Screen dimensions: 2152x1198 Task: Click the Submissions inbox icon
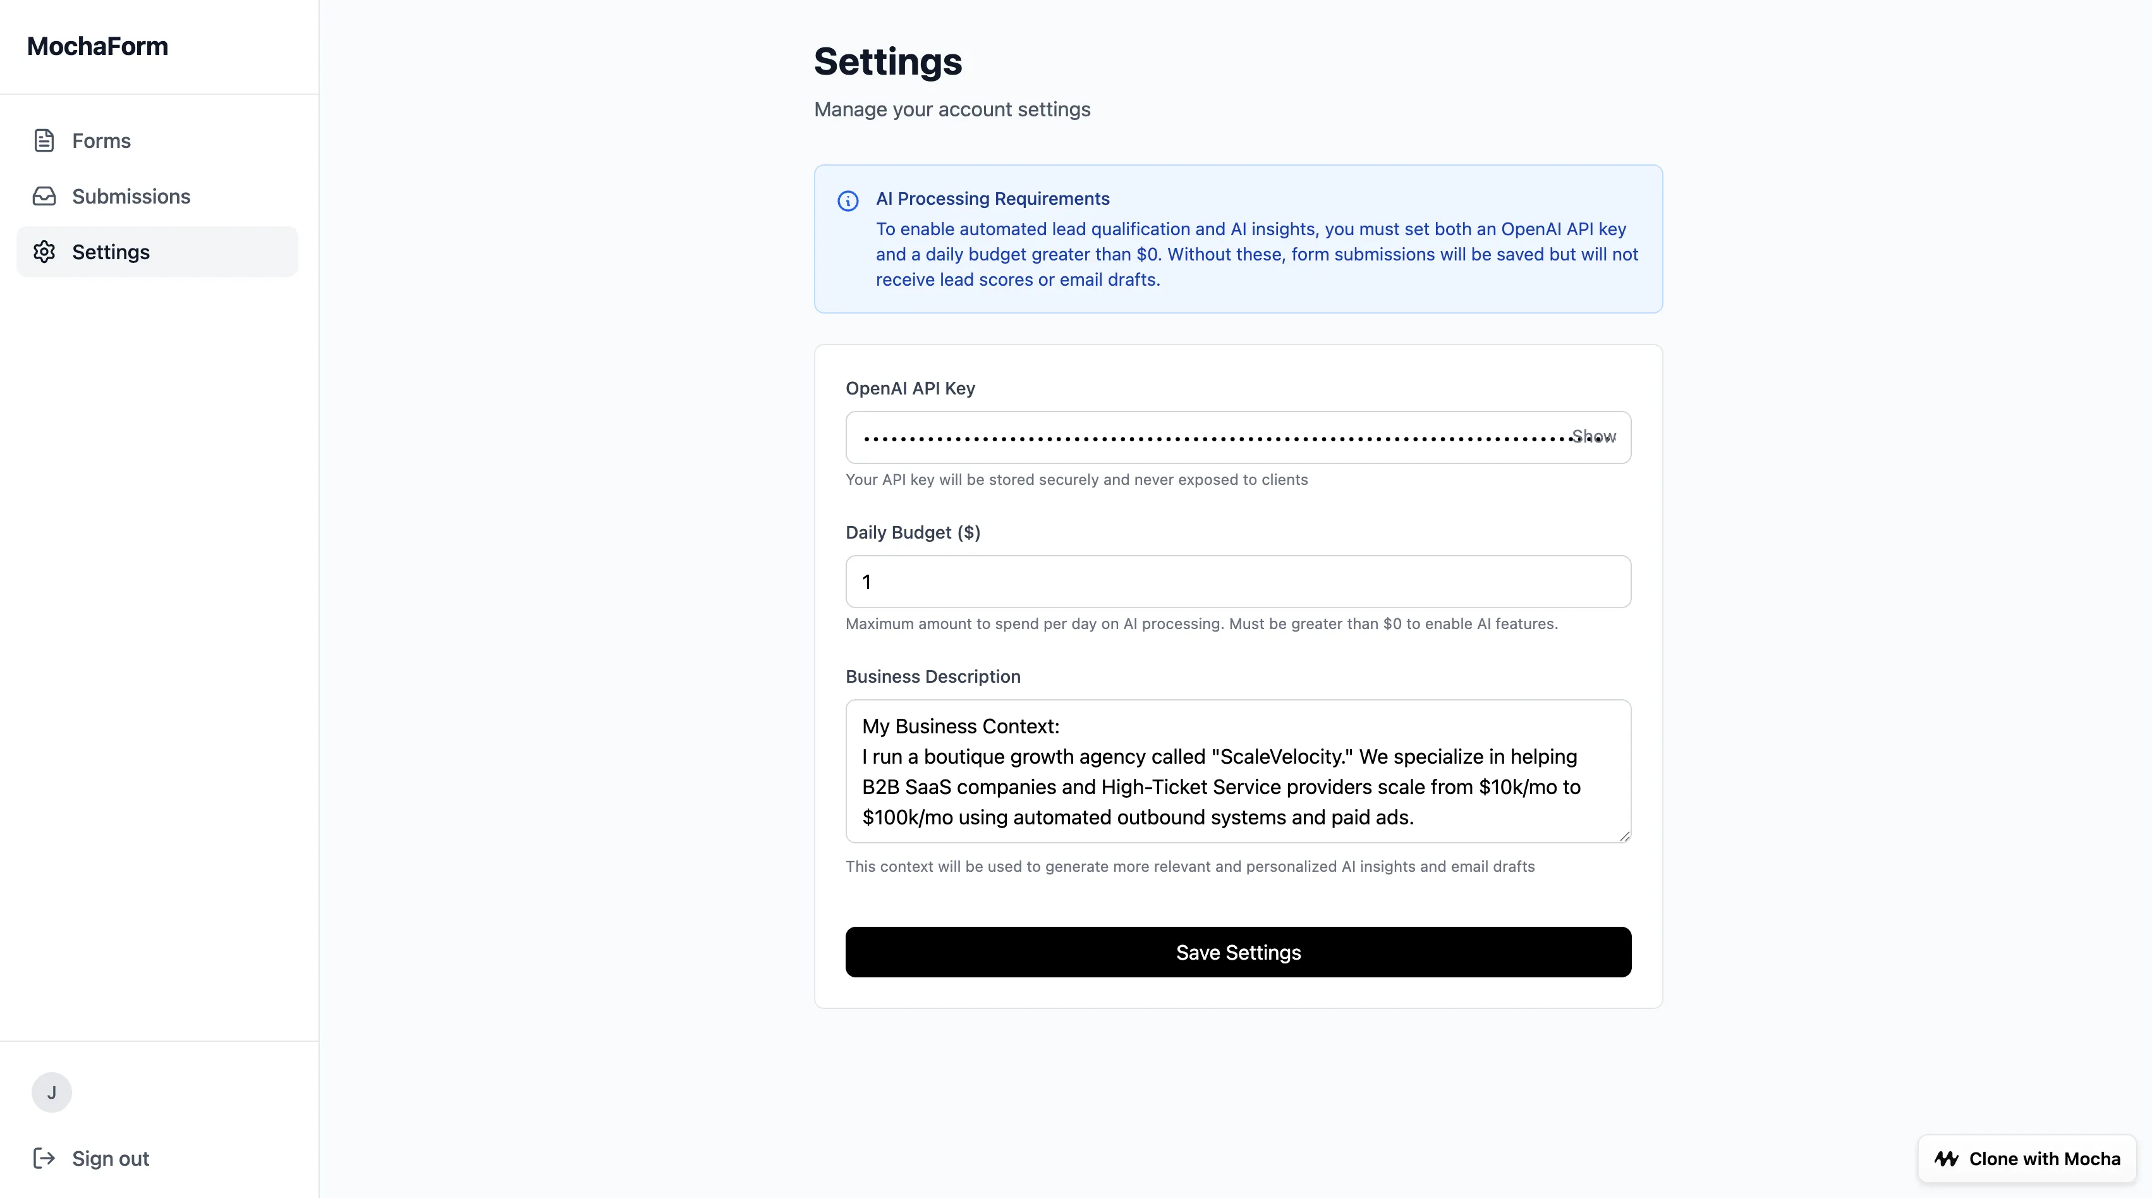44,195
